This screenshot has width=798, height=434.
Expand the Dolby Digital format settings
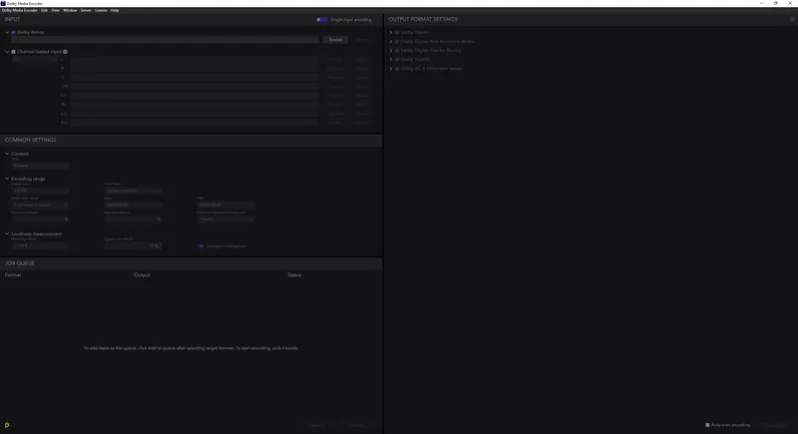pyautogui.click(x=391, y=32)
